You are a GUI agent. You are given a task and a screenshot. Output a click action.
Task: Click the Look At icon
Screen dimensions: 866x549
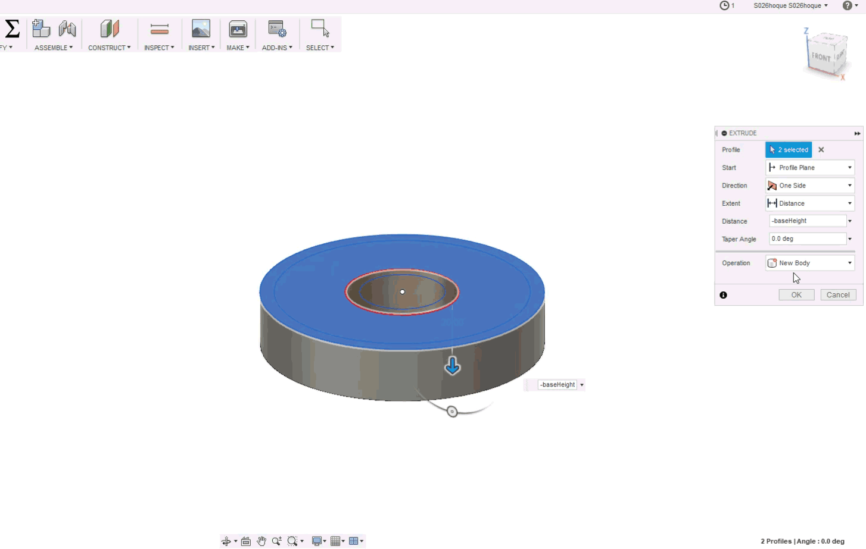246,541
